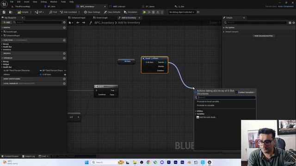
Task: Click Hide Unconnected Pins button
Action: point(264,36)
